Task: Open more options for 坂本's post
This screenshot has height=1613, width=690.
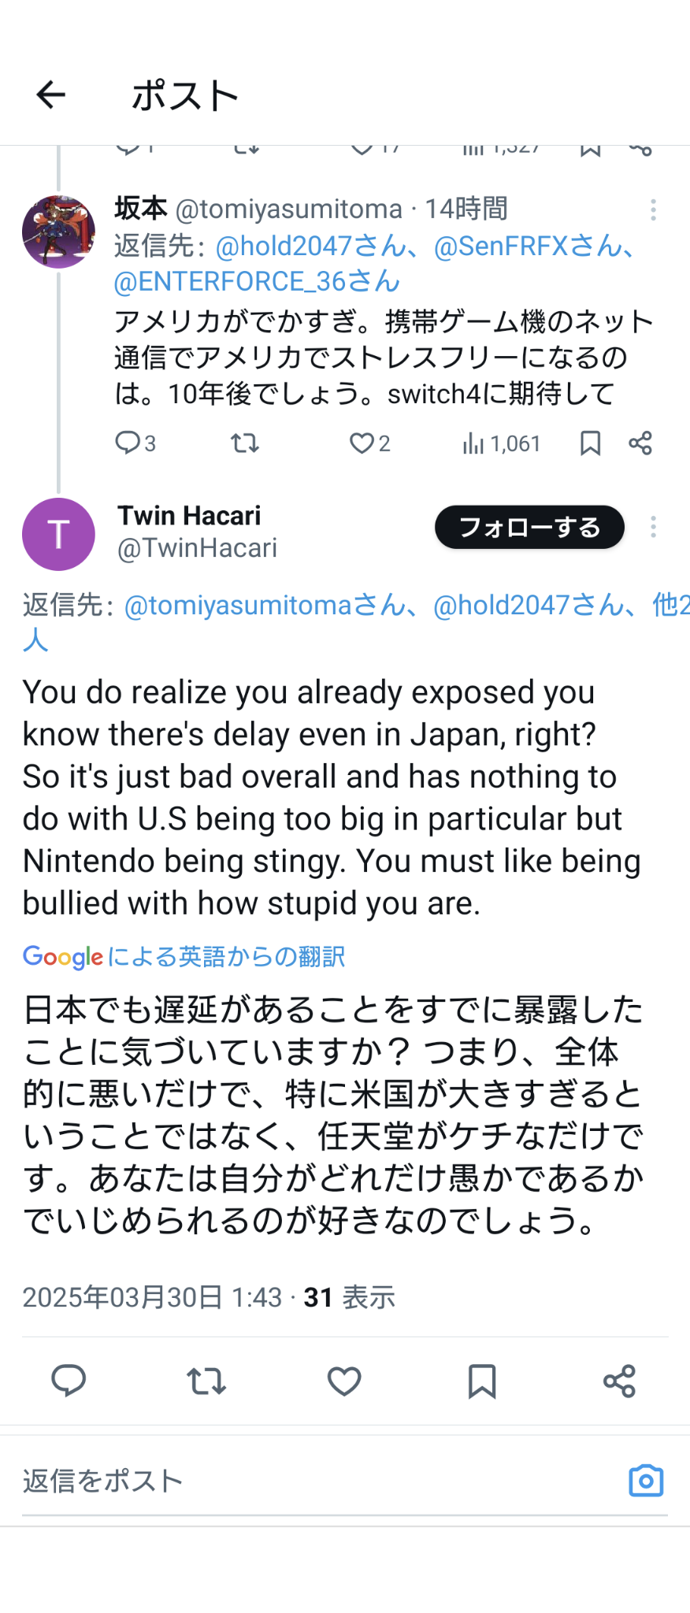Action: pyautogui.click(x=653, y=210)
